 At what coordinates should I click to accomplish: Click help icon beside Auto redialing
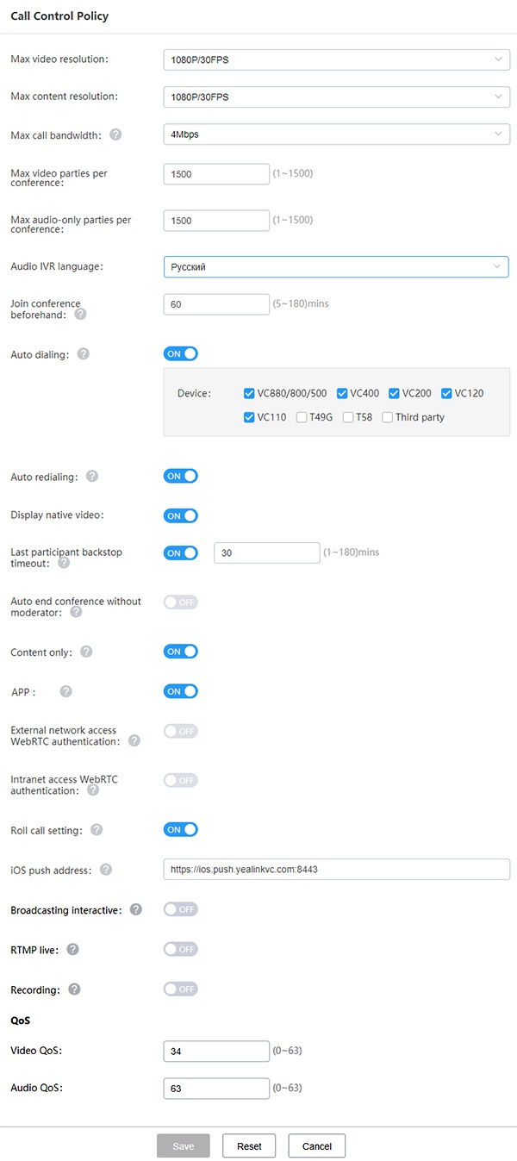tap(92, 476)
